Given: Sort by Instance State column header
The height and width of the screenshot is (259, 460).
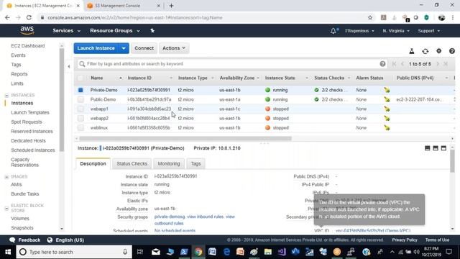Looking at the screenshot, I should [280, 78].
